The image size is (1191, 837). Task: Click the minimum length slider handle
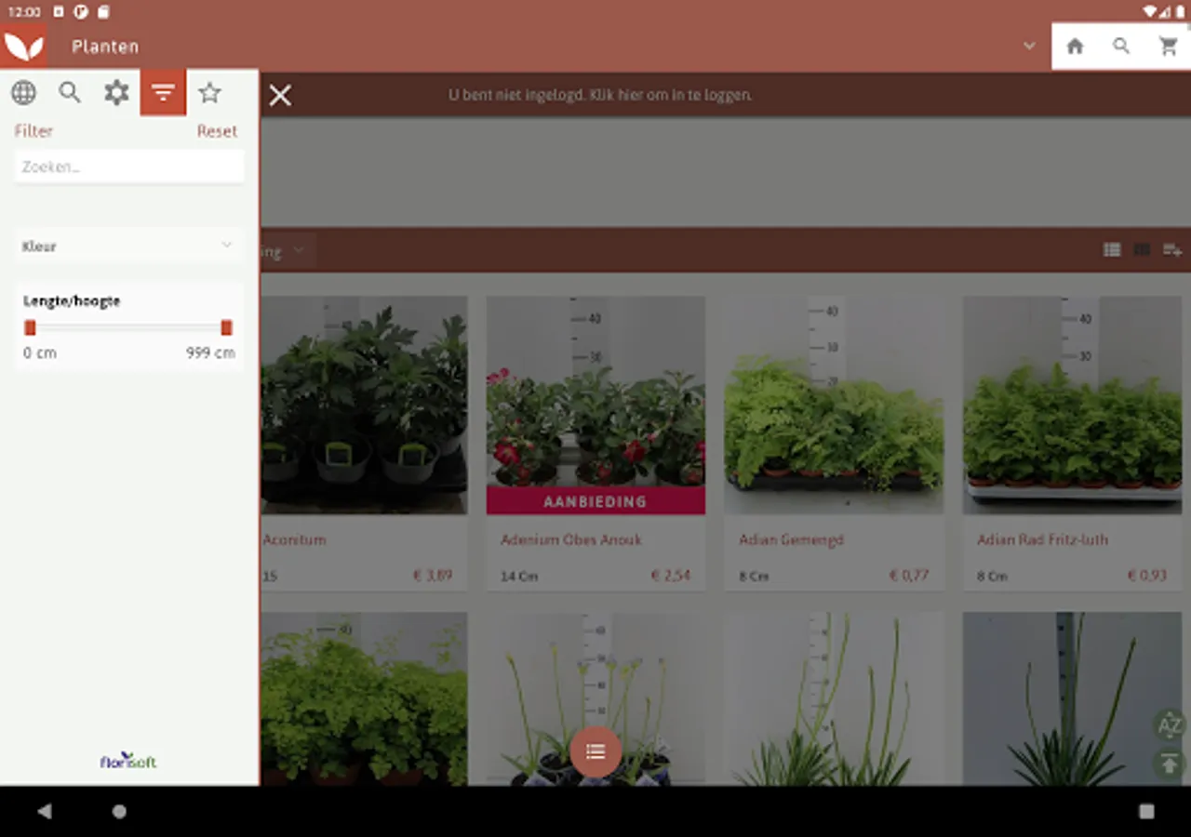point(30,327)
